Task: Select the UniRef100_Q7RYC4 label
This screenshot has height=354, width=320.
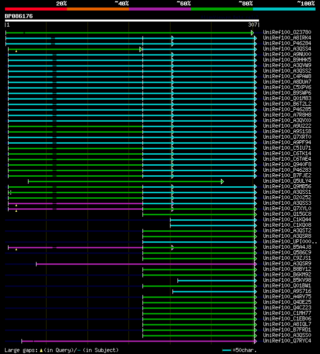Action: 287,340
